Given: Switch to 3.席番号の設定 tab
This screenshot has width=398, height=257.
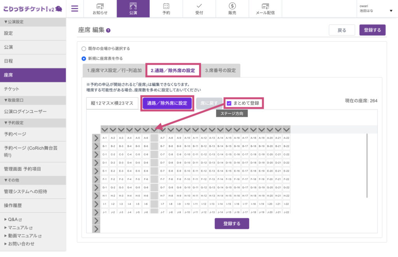Looking at the screenshot, I should [x=220, y=71].
